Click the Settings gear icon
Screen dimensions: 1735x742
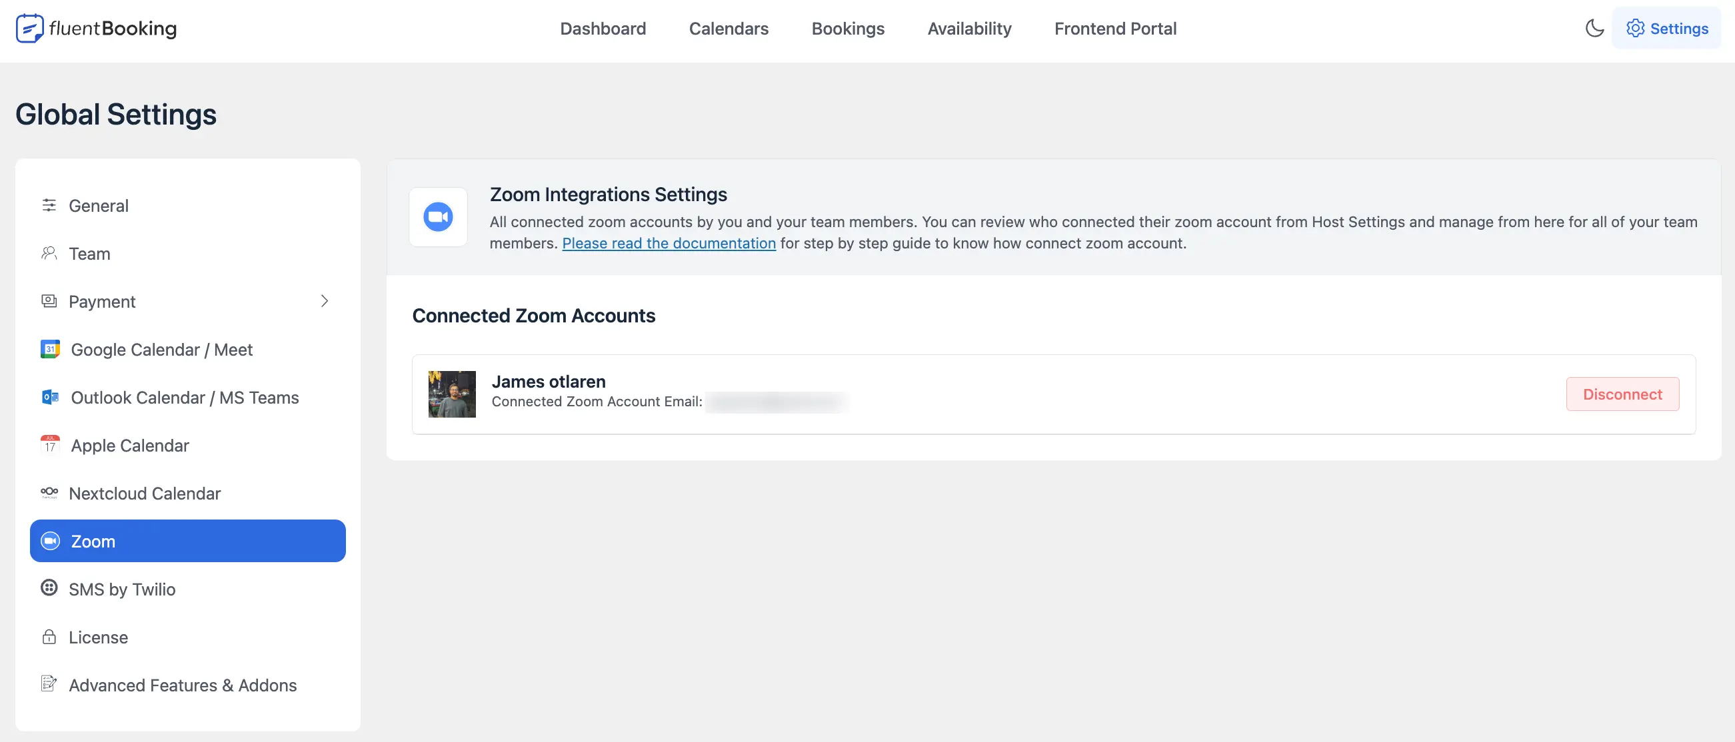1634,28
